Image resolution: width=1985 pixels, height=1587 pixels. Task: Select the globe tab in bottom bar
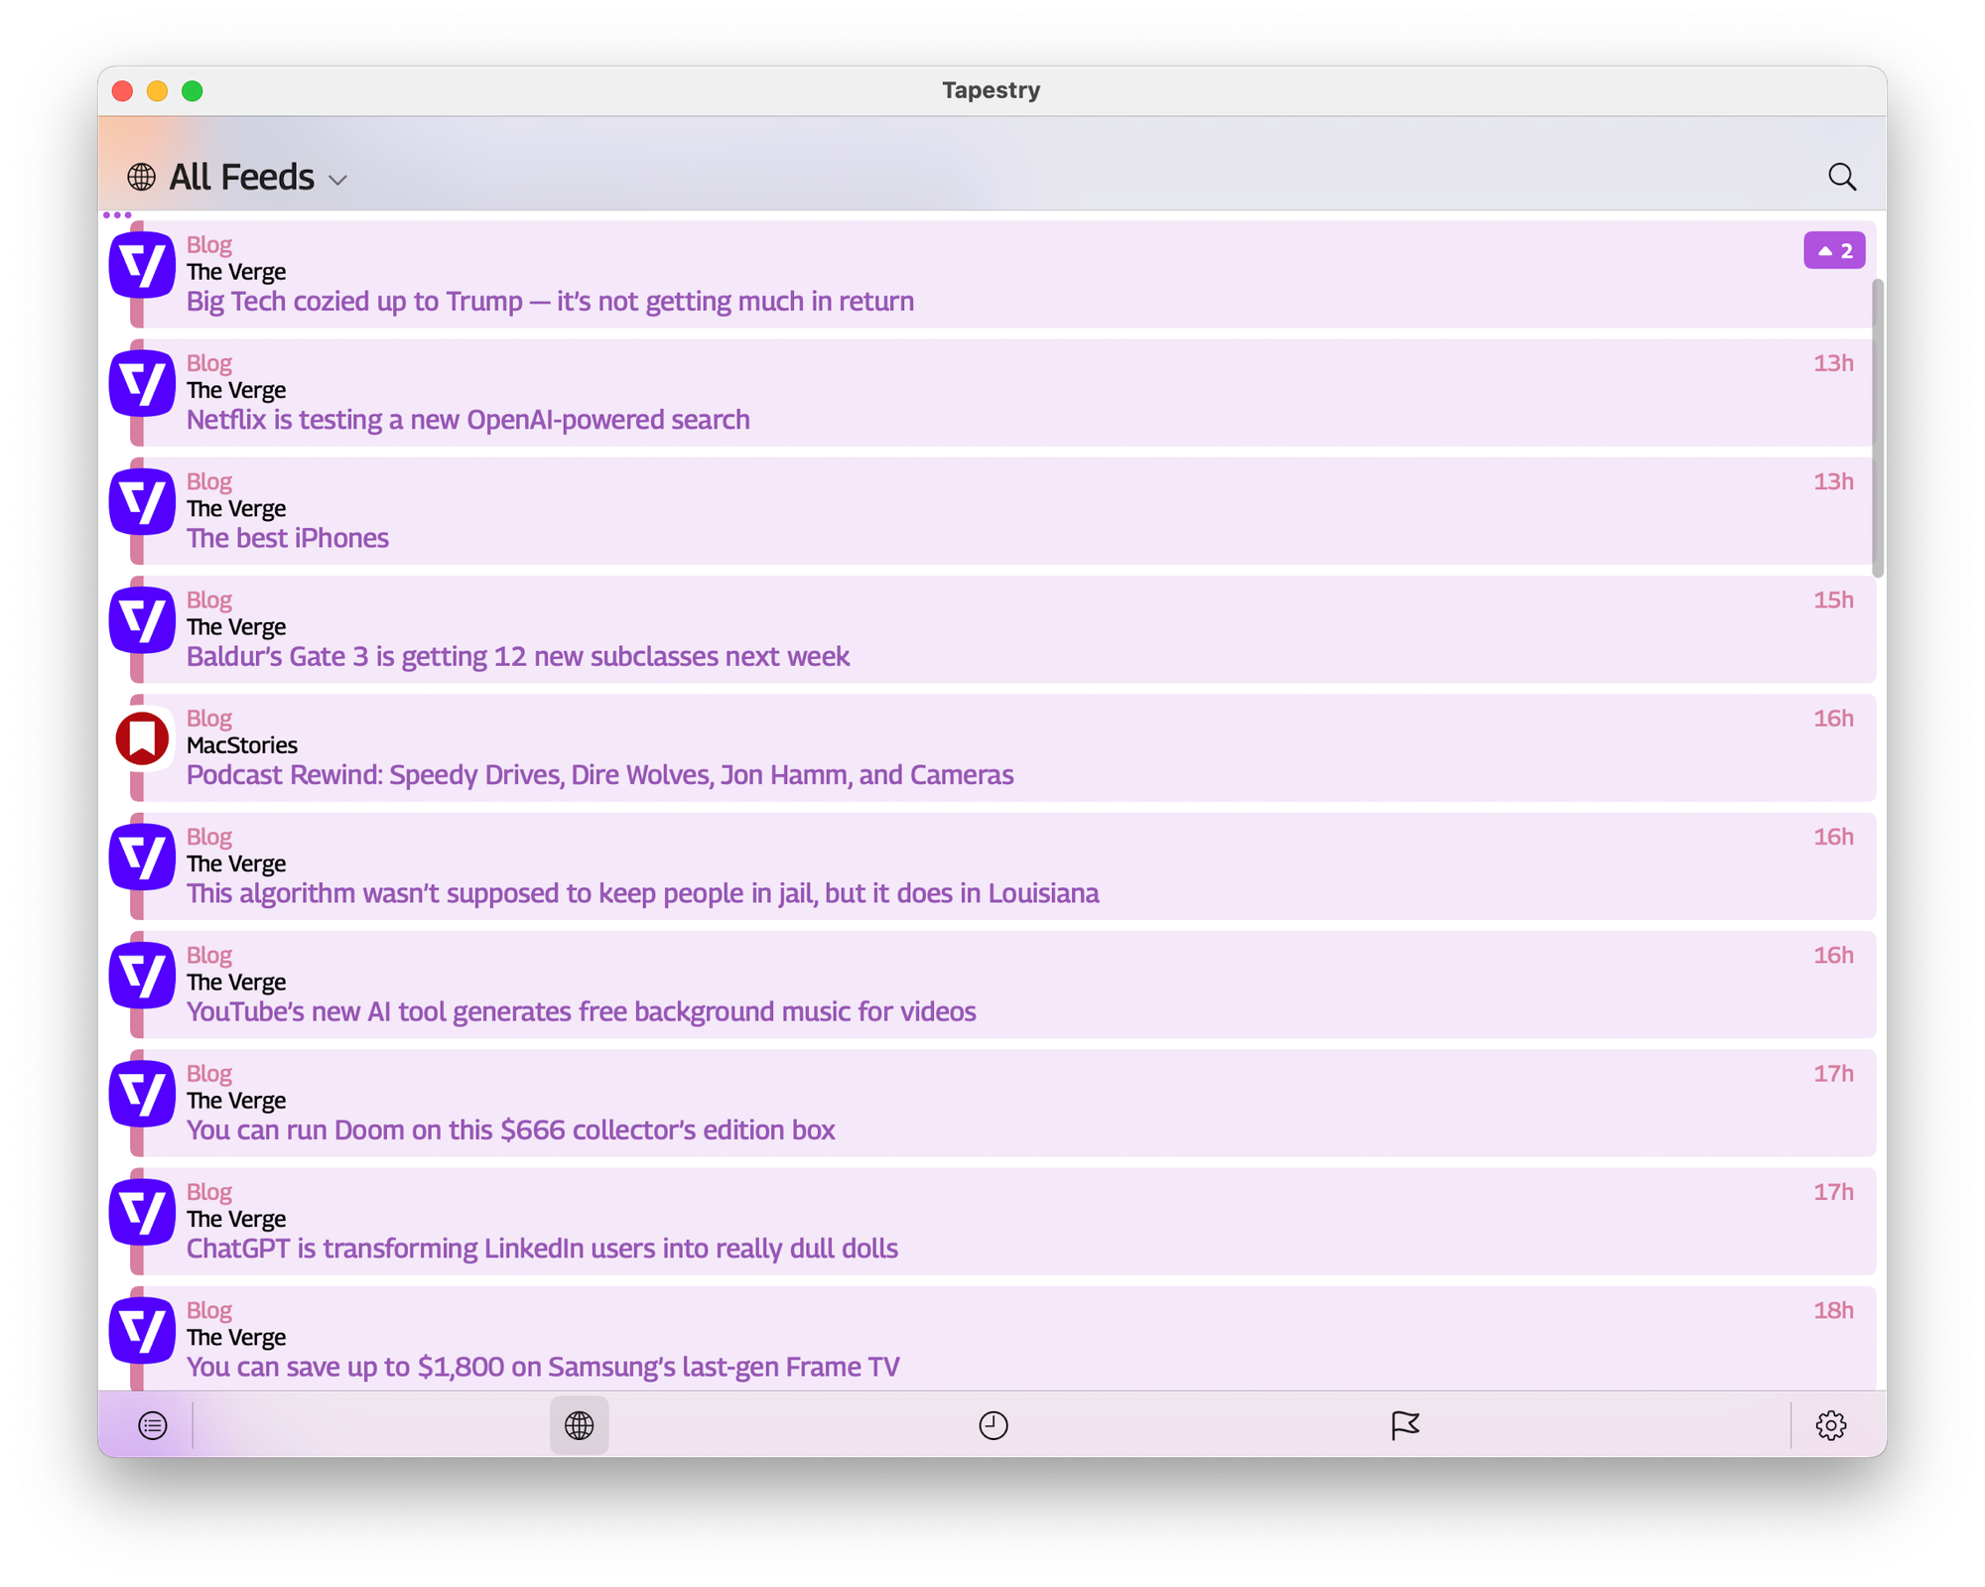point(579,1425)
